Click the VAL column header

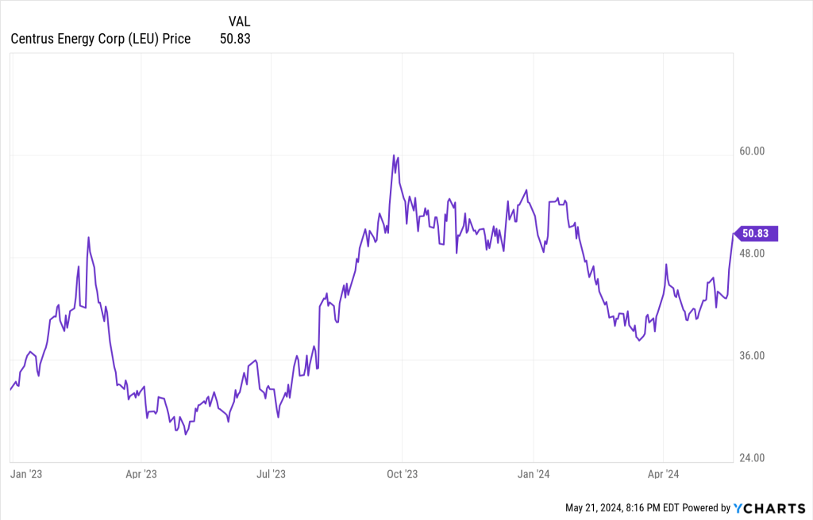pyautogui.click(x=239, y=21)
